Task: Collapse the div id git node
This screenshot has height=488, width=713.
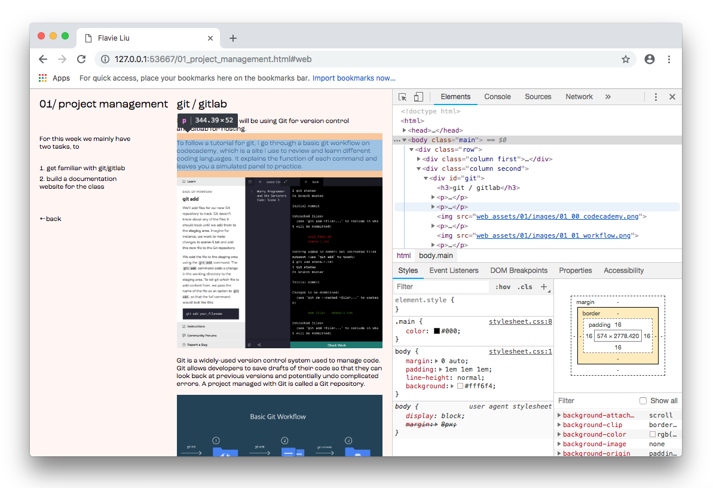Action: (426, 178)
